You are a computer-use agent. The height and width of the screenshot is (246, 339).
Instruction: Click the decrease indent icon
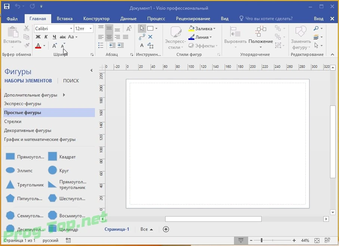click(x=112, y=45)
